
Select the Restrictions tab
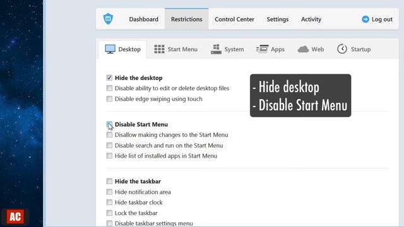pyautogui.click(x=187, y=19)
